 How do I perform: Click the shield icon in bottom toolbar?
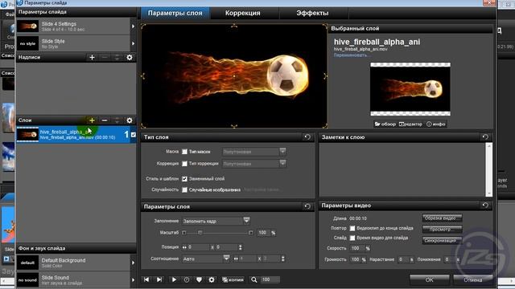199,279
